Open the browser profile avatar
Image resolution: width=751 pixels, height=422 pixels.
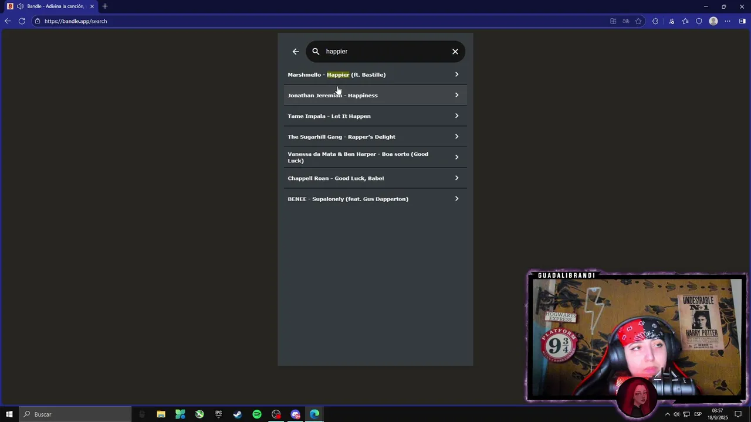point(713,21)
